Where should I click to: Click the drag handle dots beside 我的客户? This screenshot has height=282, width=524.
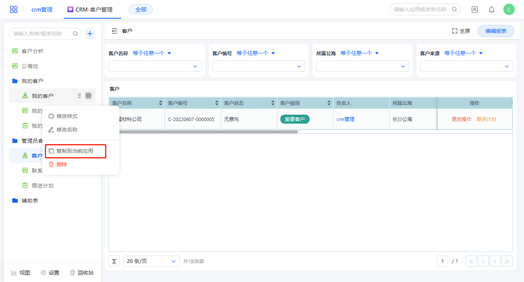coord(79,96)
